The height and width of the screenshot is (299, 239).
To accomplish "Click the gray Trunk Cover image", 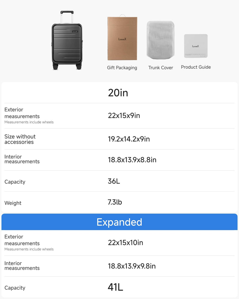I will point(161,40).
